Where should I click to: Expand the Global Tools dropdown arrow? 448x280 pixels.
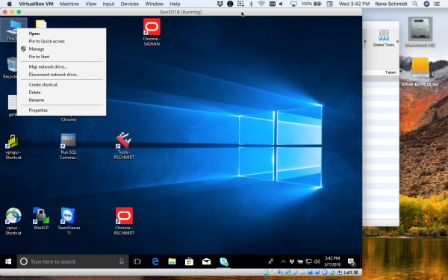tap(397, 42)
